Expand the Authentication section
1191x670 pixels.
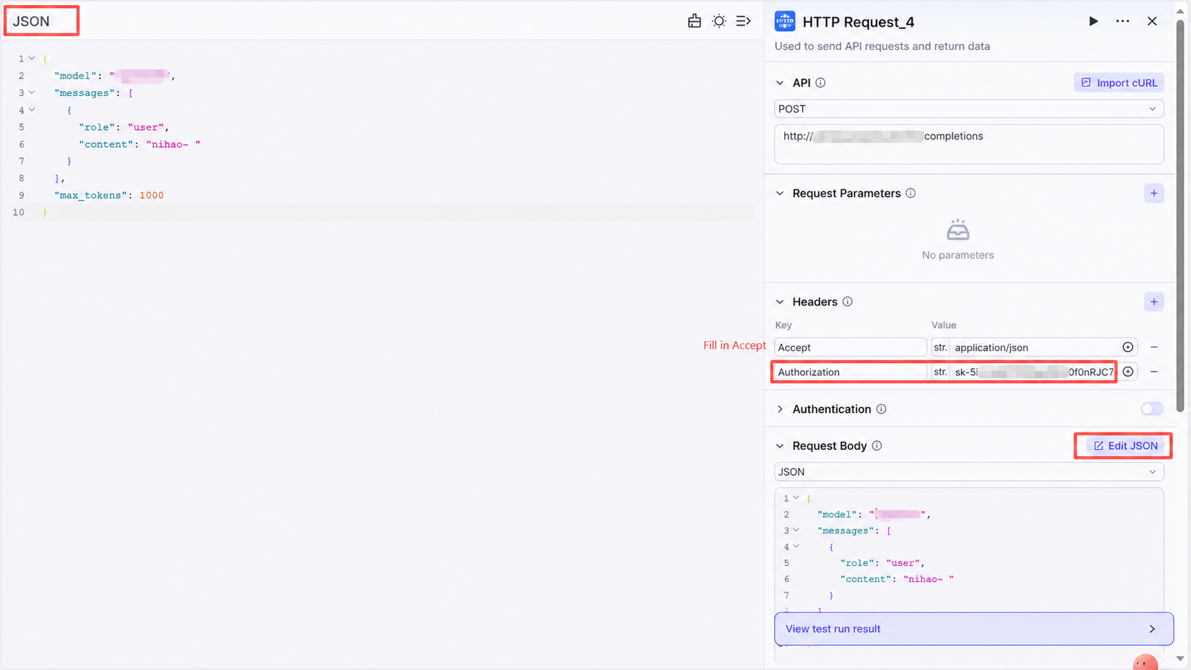click(x=780, y=409)
